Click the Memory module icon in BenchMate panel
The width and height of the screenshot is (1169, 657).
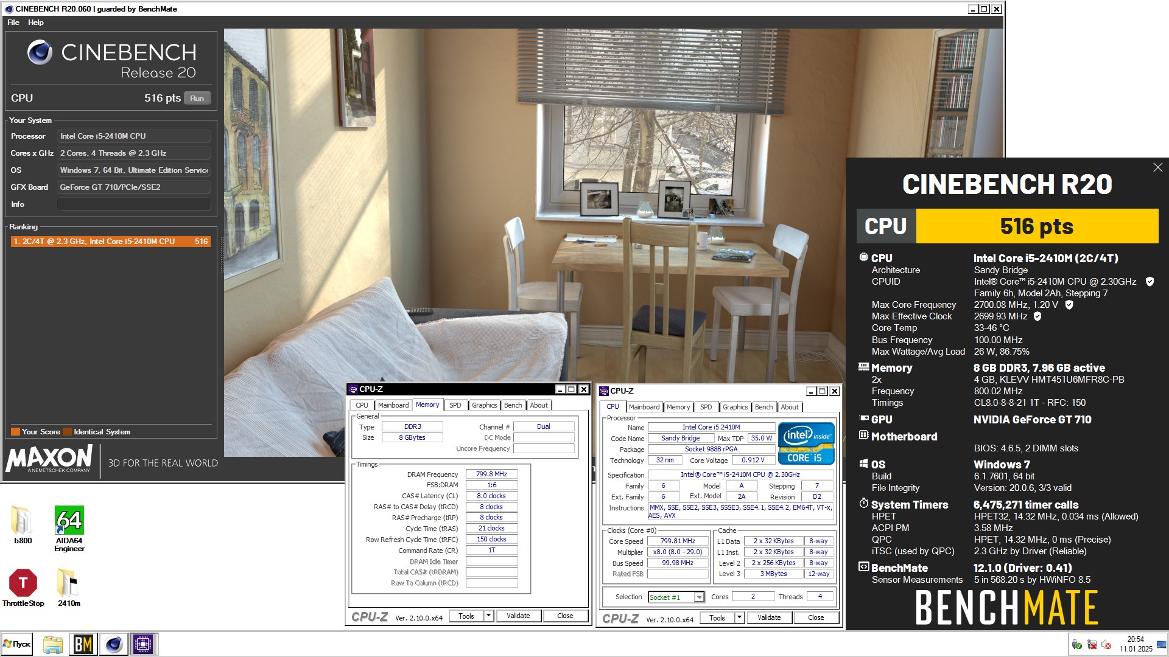(863, 367)
